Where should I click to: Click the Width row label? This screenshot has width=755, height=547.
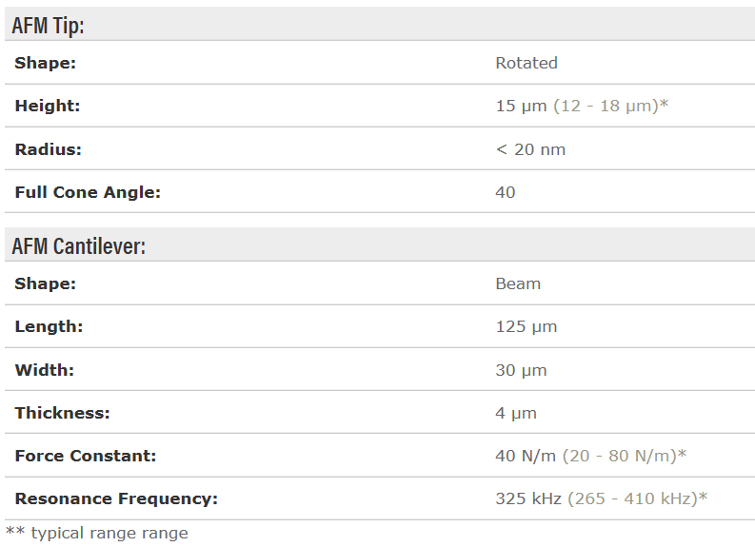[44, 370]
